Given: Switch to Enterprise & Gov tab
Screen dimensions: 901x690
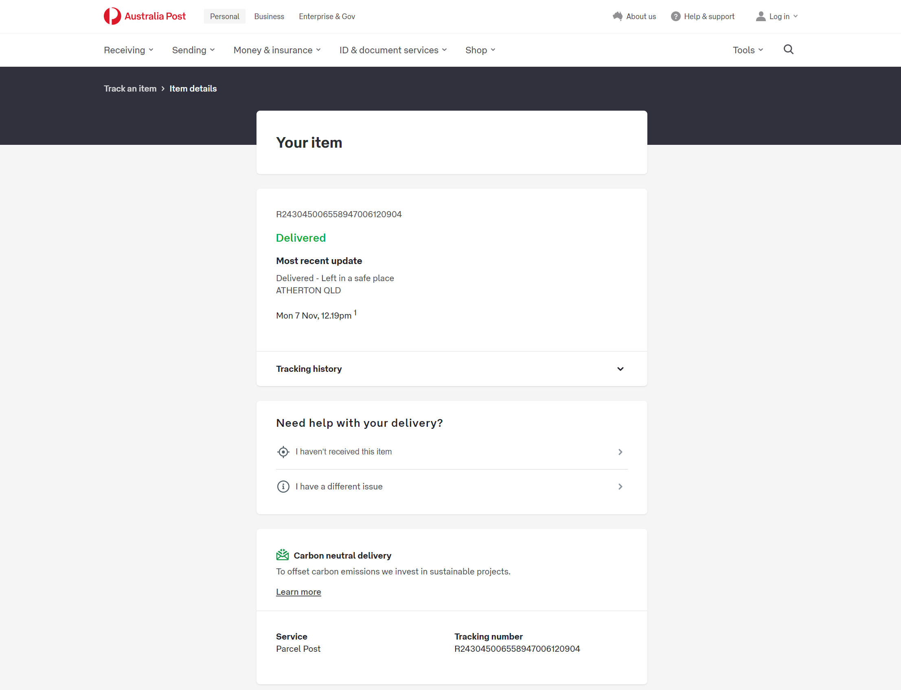Looking at the screenshot, I should click(x=327, y=16).
